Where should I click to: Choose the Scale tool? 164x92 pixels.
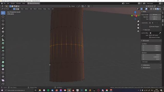point(3,28)
